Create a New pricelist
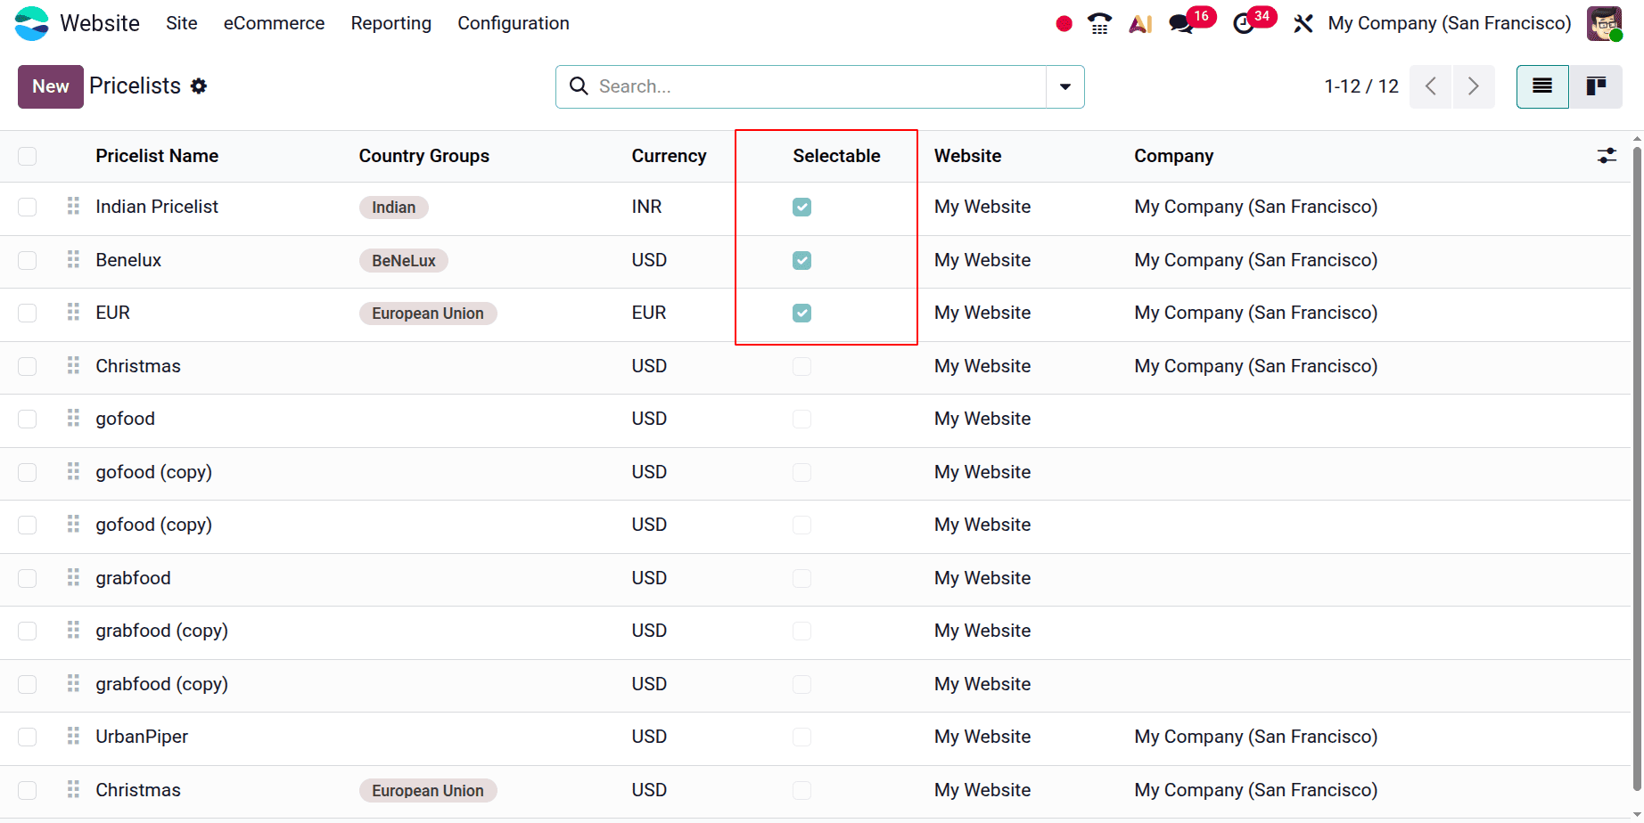Image resolution: width=1644 pixels, height=823 pixels. (51, 86)
